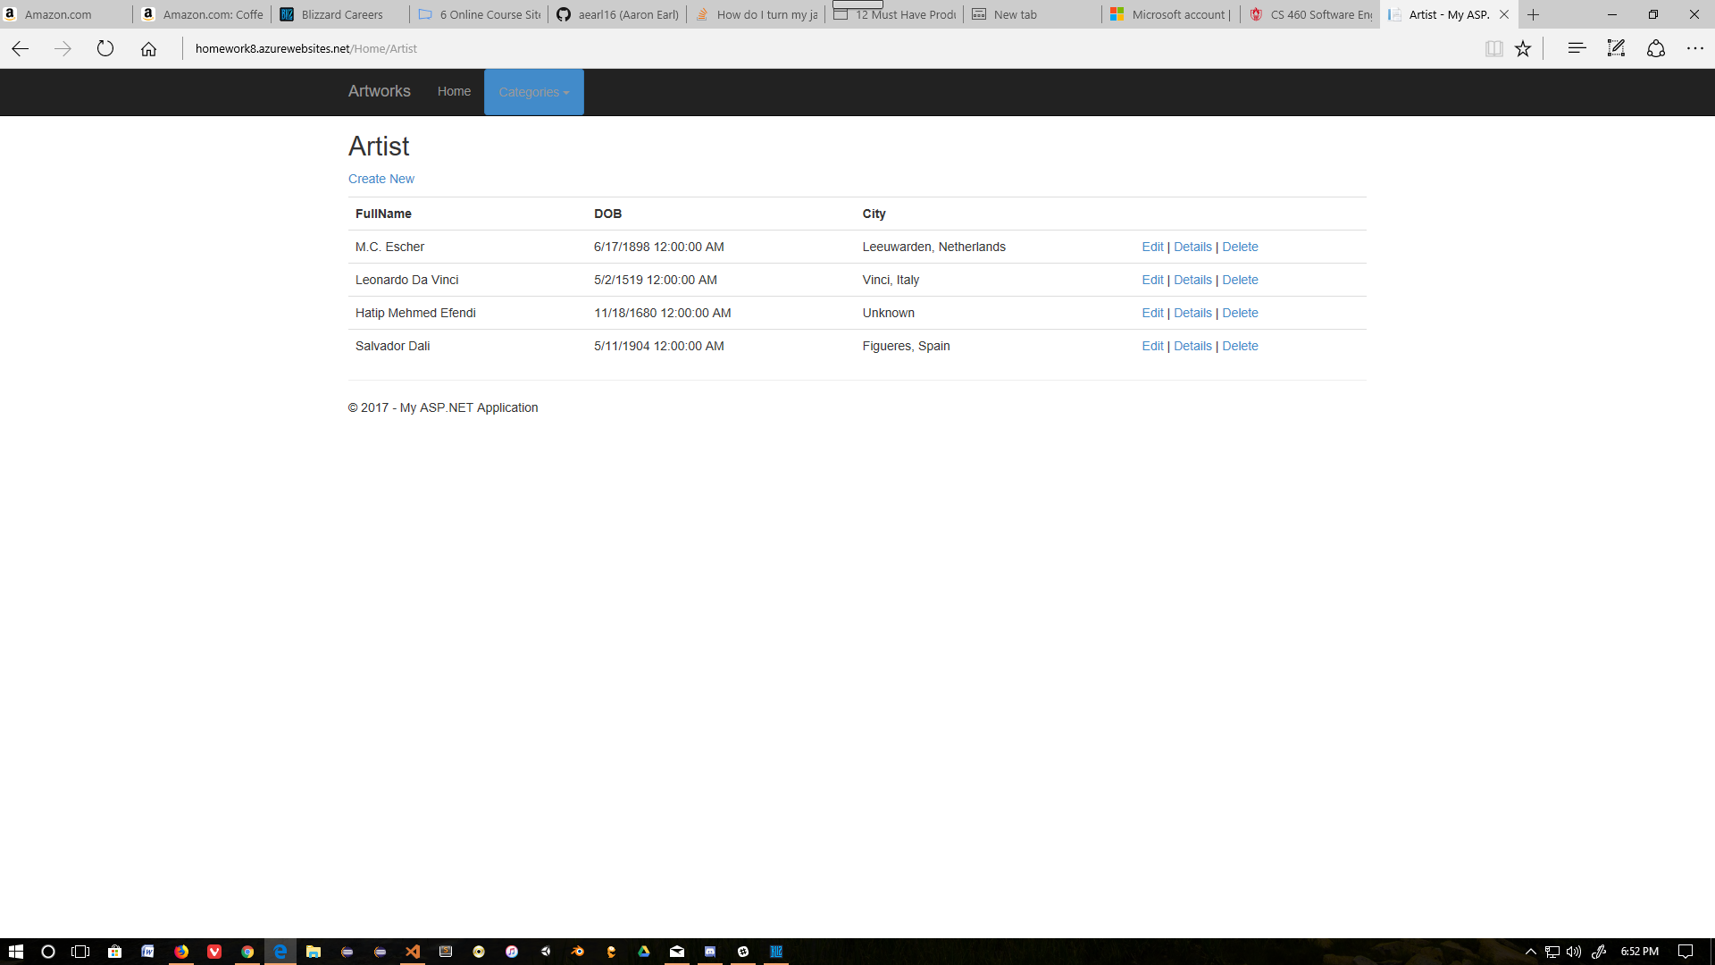
Task: Click the web note pen icon
Action: point(1616,49)
